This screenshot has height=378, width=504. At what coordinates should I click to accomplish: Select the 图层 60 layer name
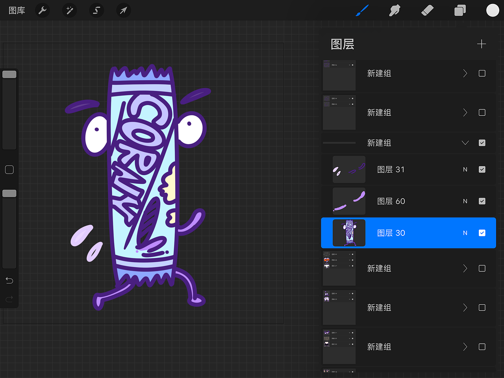tap(391, 201)
